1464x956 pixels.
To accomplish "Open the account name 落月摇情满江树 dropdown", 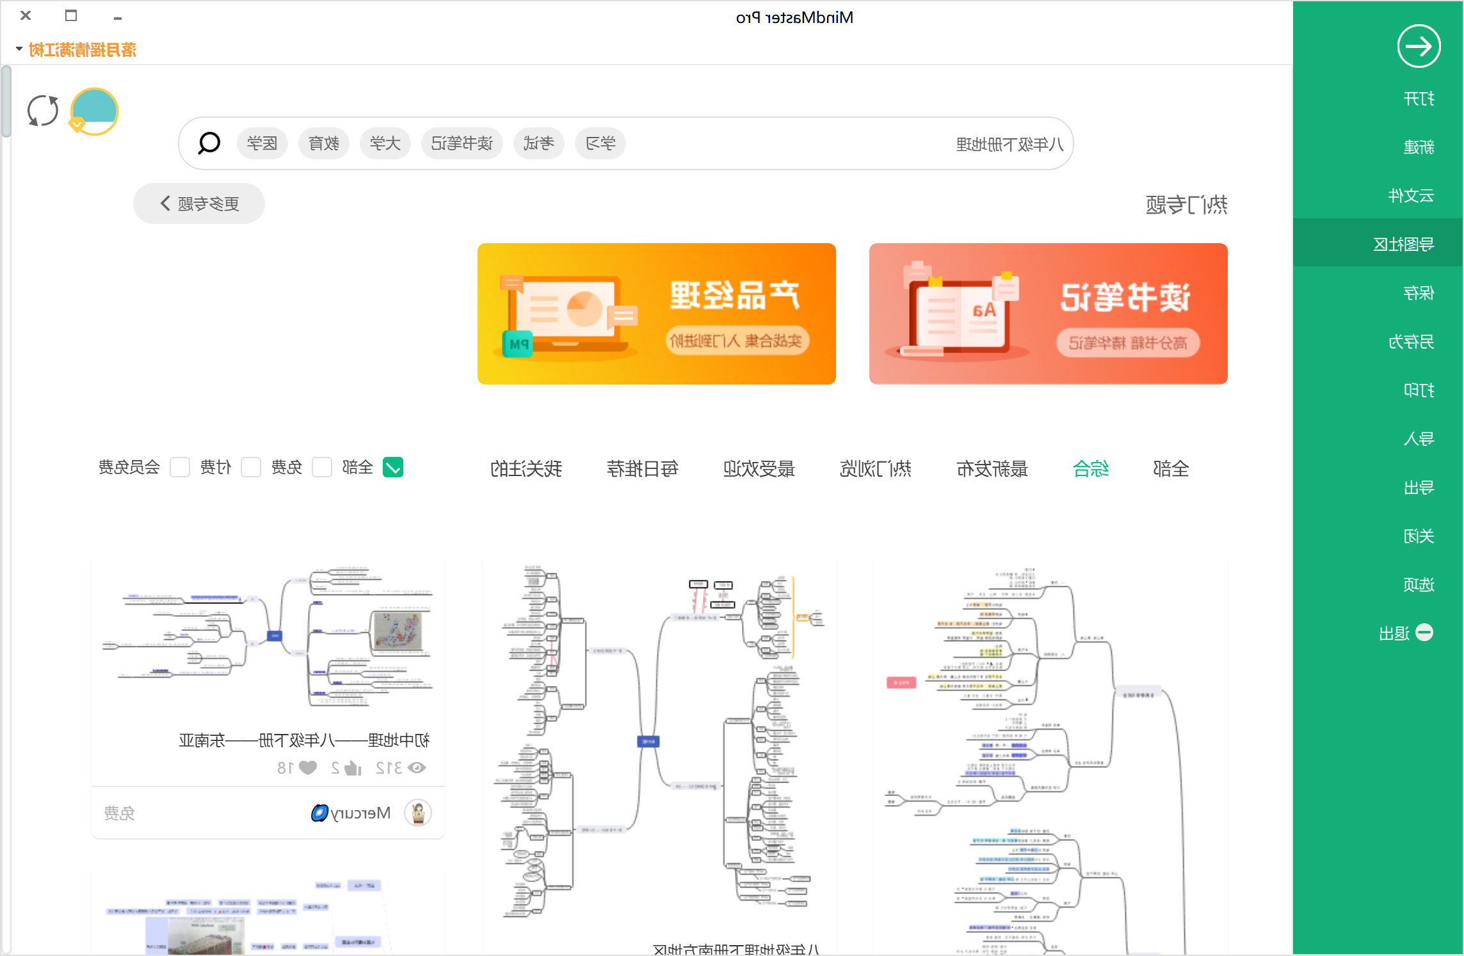I will click(x=77, y=49).
